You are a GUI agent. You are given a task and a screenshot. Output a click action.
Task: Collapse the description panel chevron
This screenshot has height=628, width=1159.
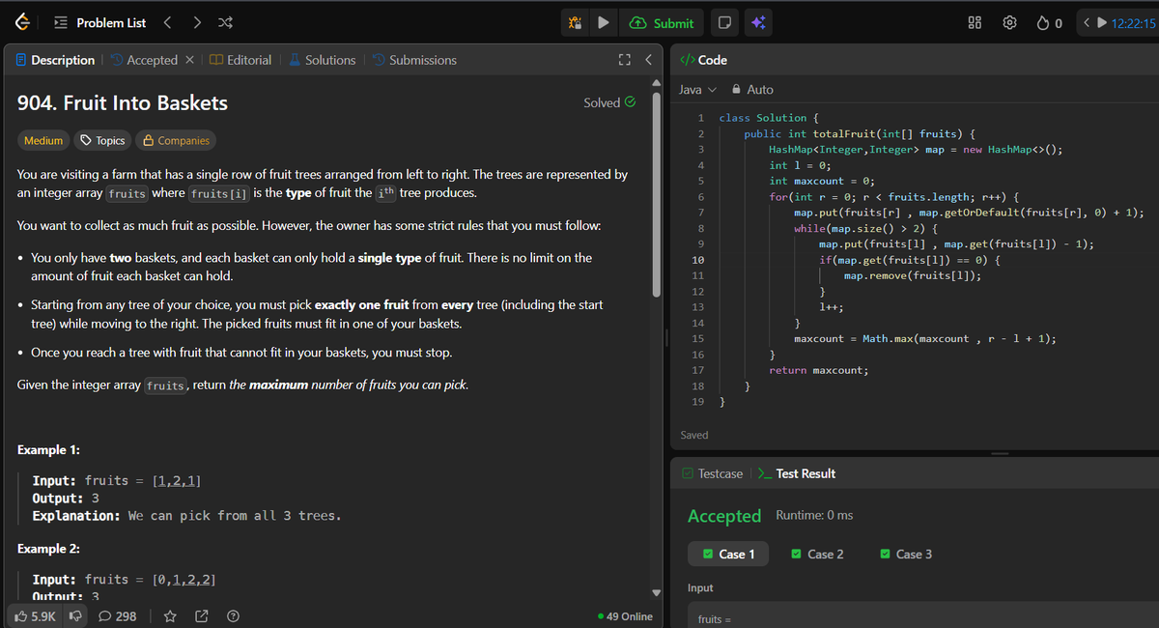click(649, 60)
